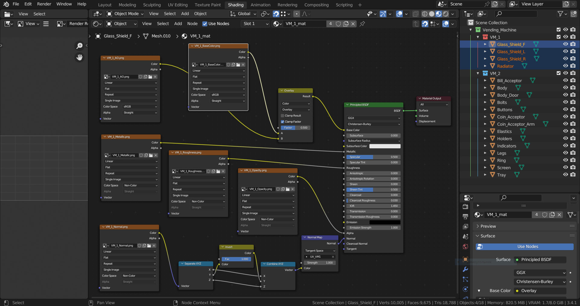Open the Render menu

[44, 4]
